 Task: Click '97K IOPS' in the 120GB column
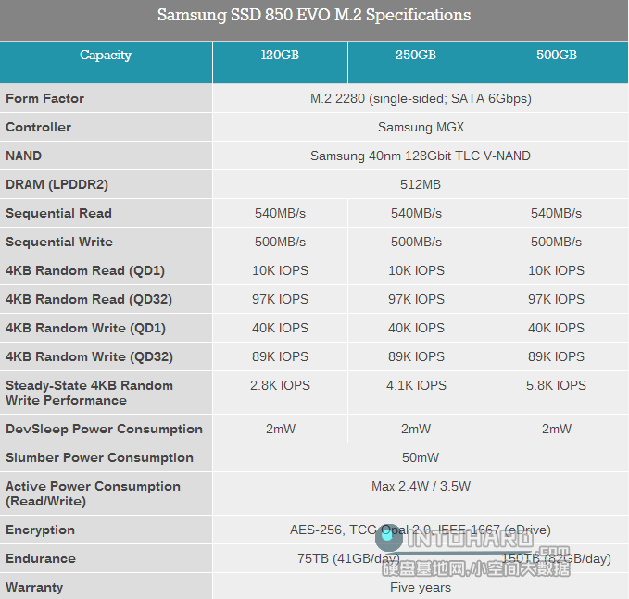(x=280, y=300)
